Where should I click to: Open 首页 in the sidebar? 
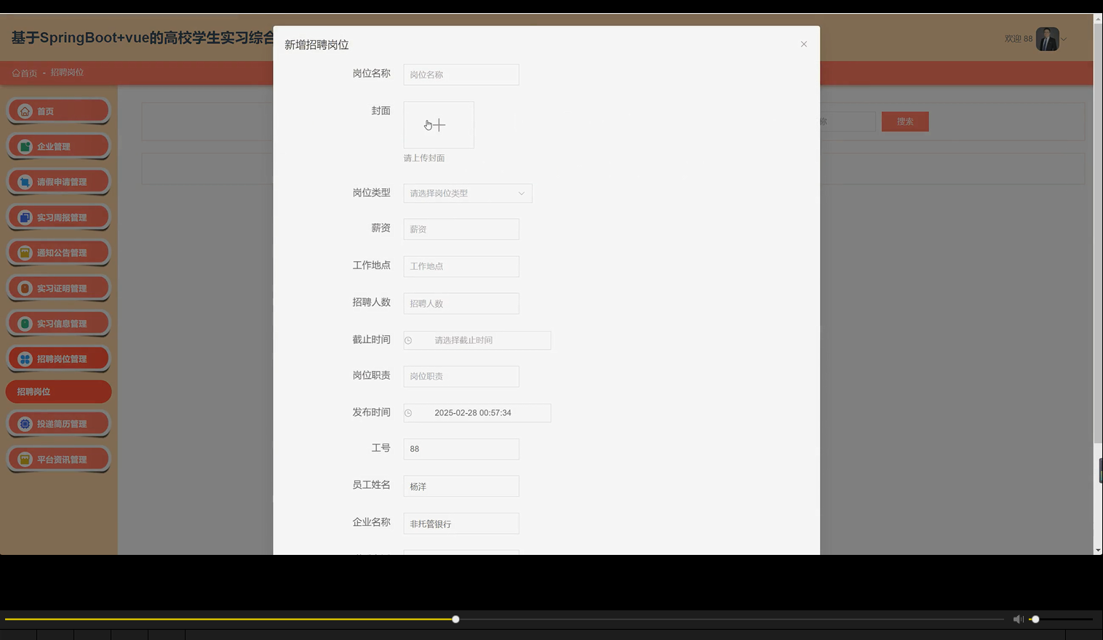coord(58,111)
